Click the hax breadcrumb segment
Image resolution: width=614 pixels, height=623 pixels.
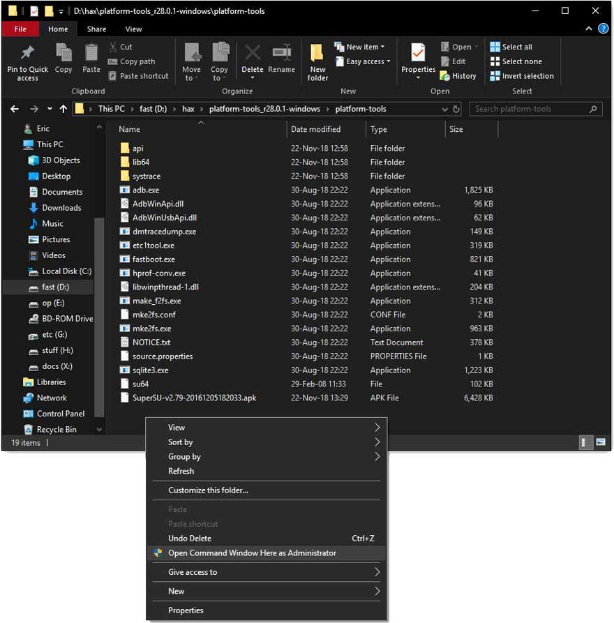tap(188, 109)
